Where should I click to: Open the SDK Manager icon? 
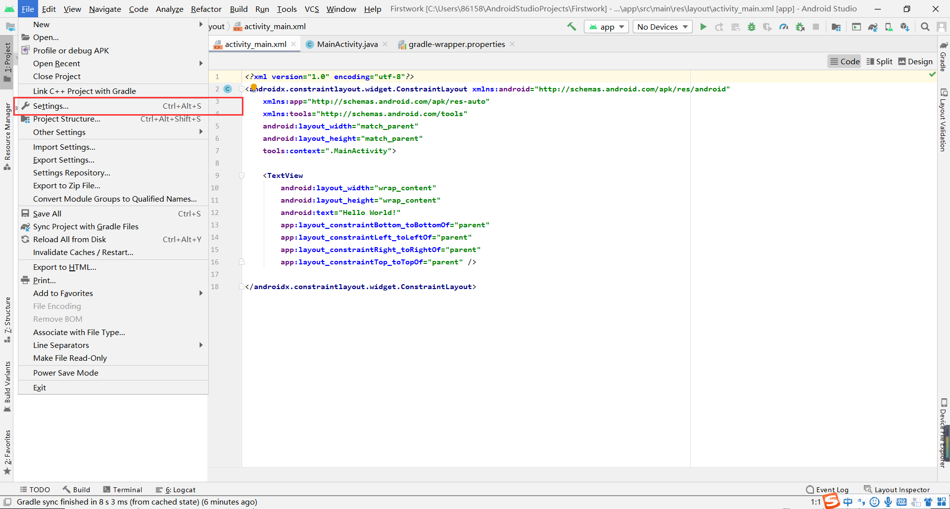904,27
